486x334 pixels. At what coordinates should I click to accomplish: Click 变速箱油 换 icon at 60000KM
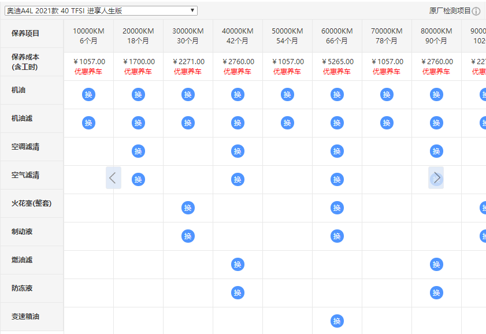pos(337,321)
